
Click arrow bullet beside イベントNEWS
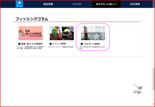tap(51, 44)
